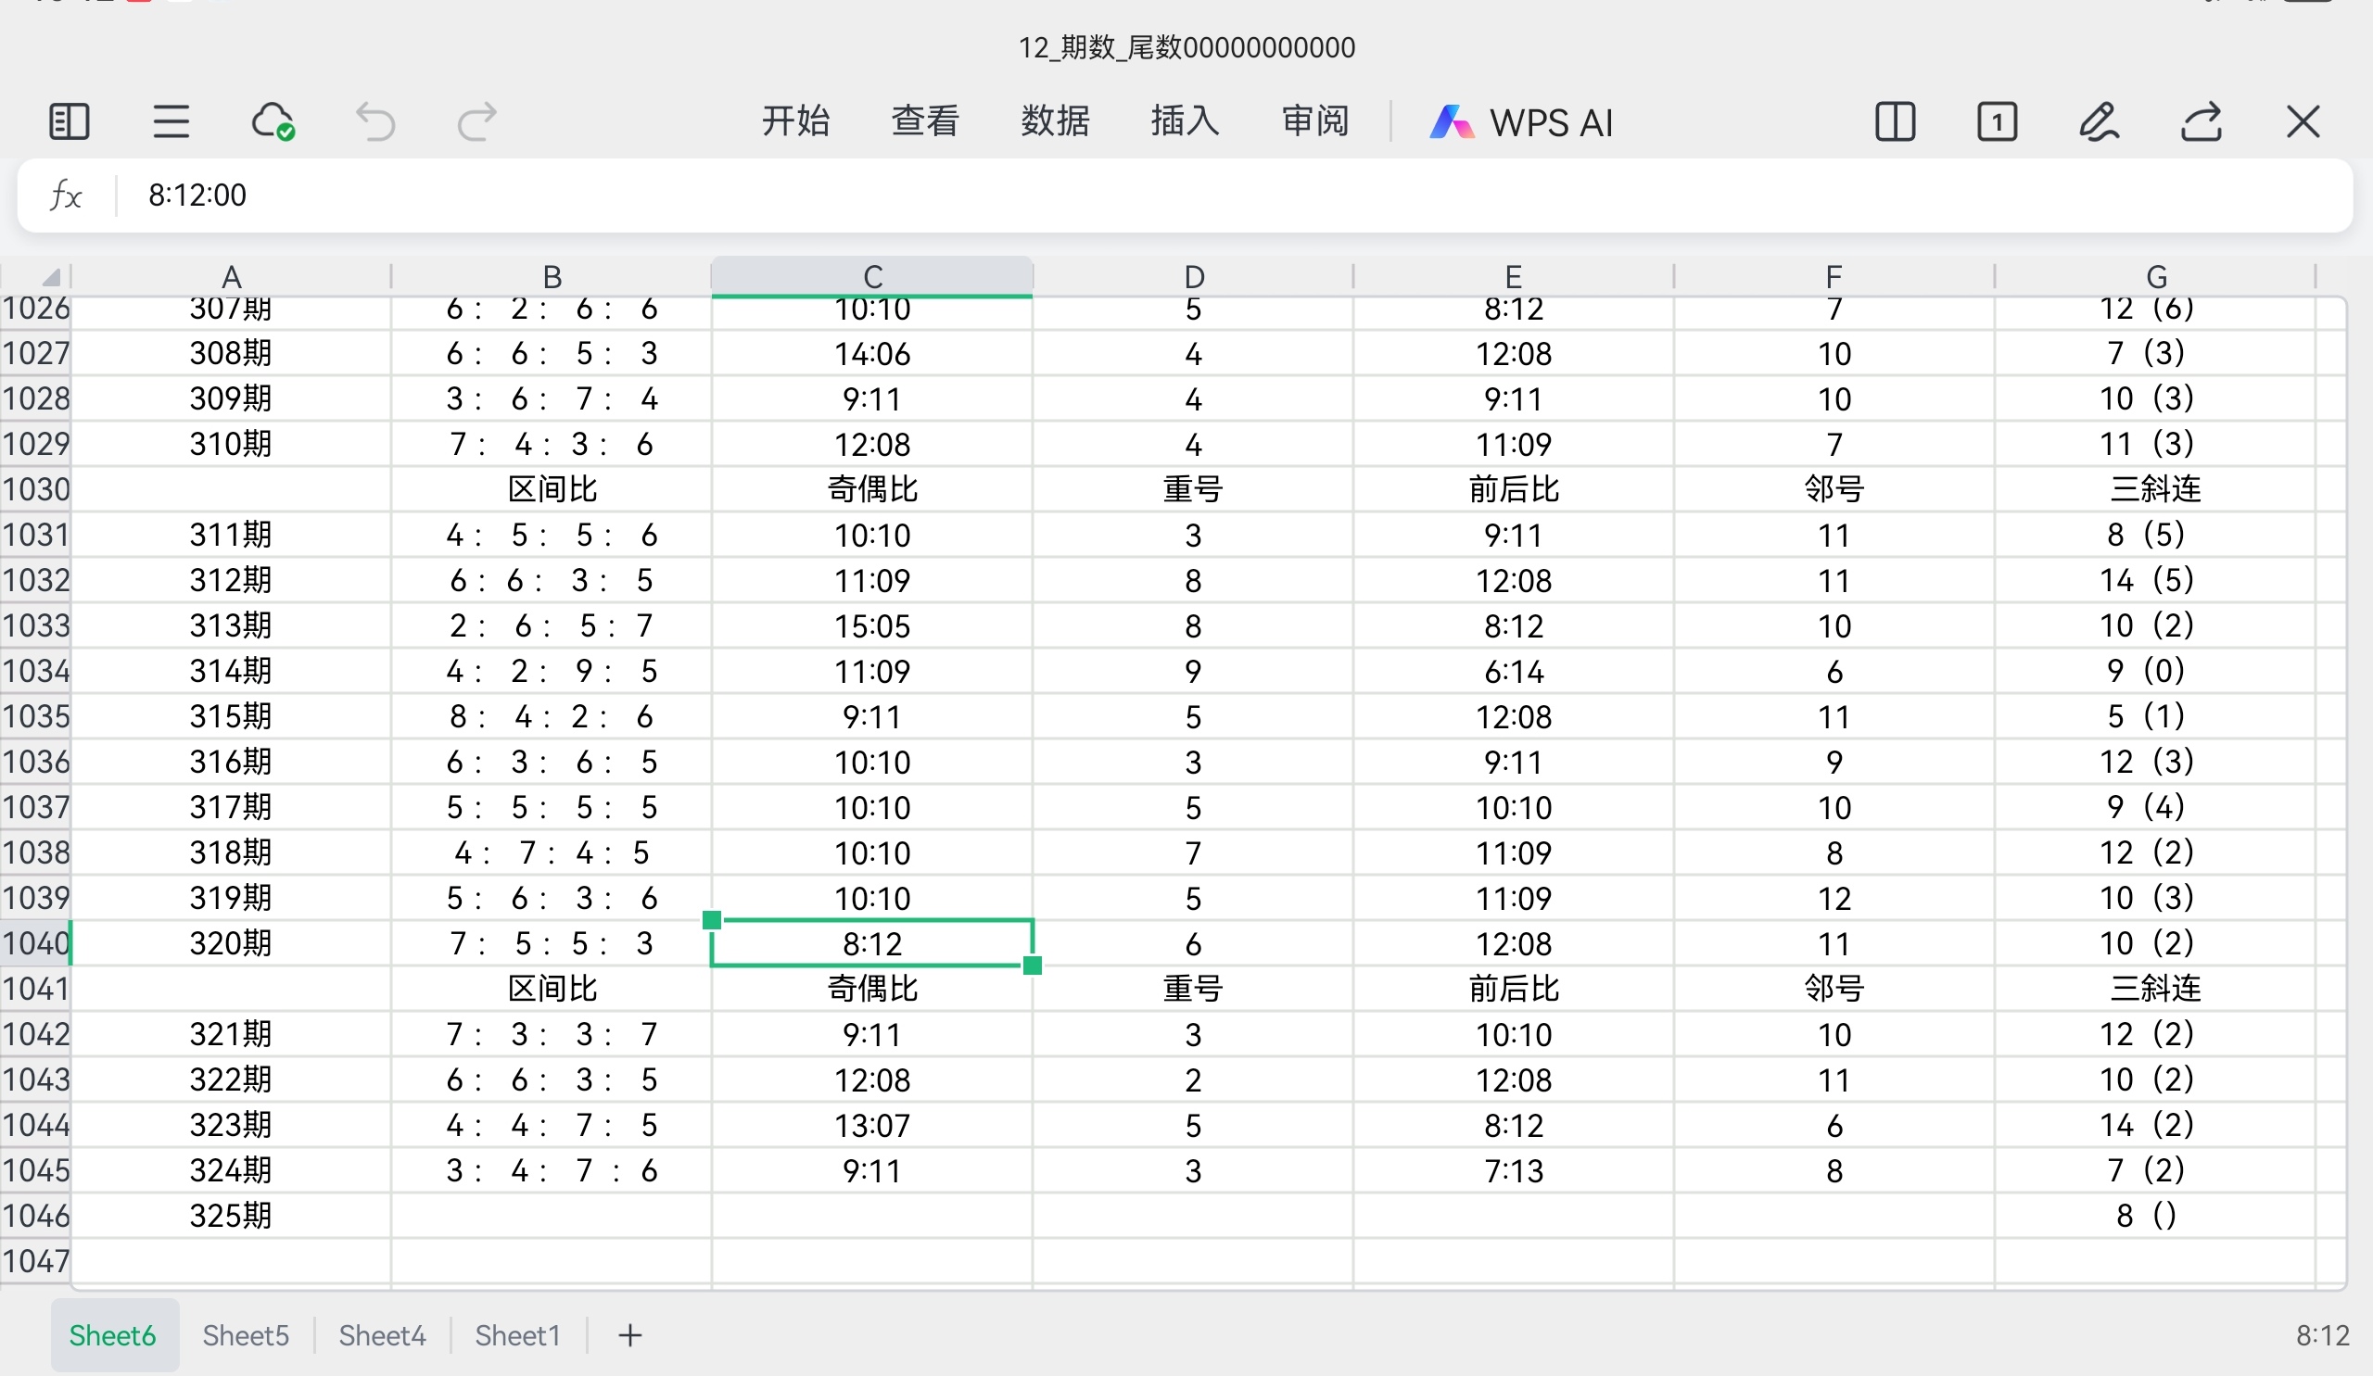Open the WPS AI assistant

click(1521, 122)
